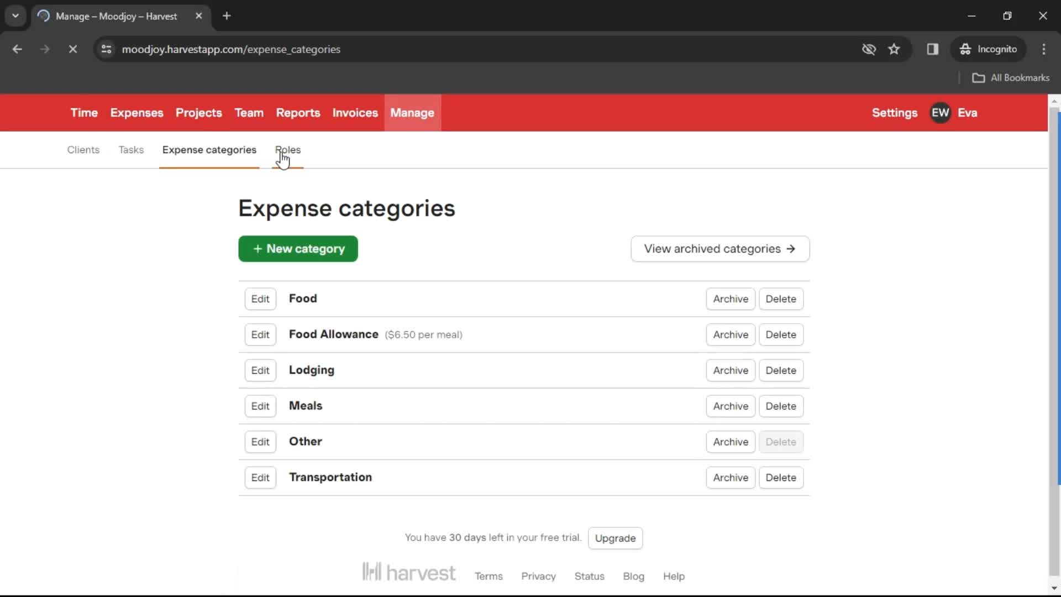Click Upgrade trial button
Image resolution: width=1061 pixels, height=597 pixels.
[x=615, y=538]
